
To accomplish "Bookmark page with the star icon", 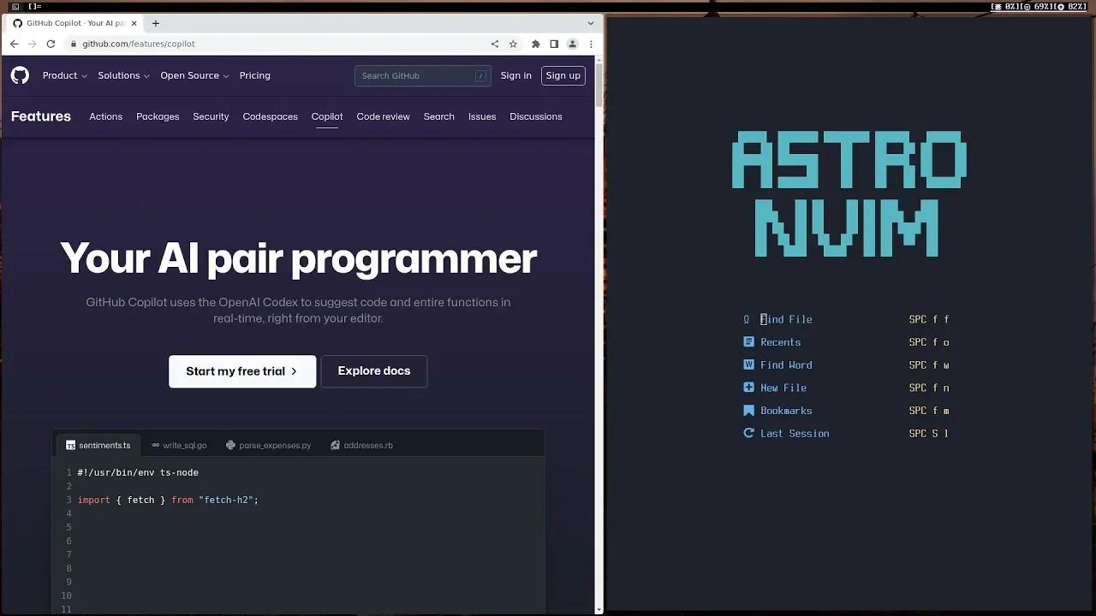I will tap(514, 44).
